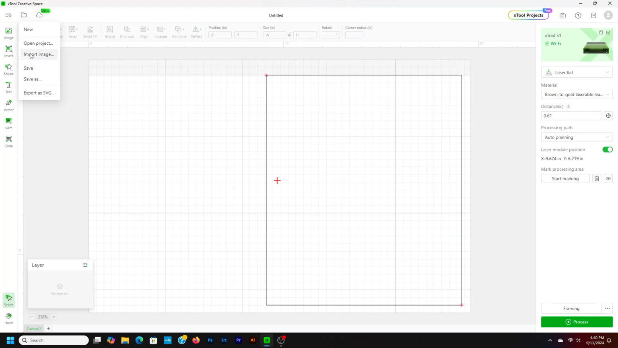Open the Code generator tool
The height and width of the screenshot is (348, 618).
point(8,141)
